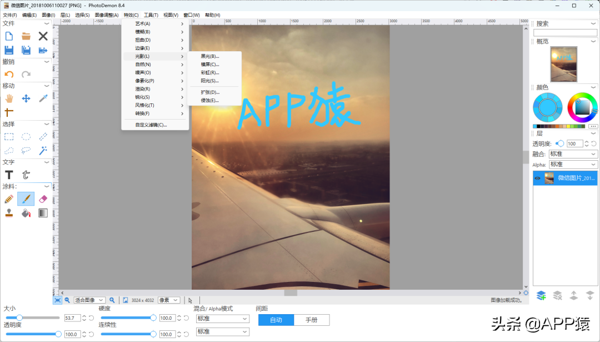Choose the Paint Bucket fill tool
Viewport: 600px width, 342px height.
coord(26,213)
